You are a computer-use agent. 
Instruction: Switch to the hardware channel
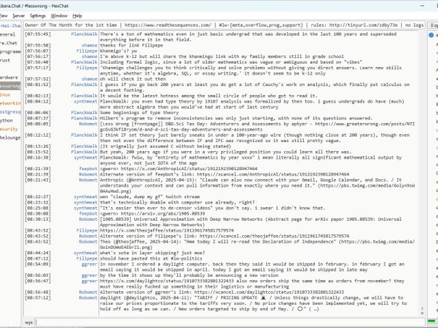point(9,77)
